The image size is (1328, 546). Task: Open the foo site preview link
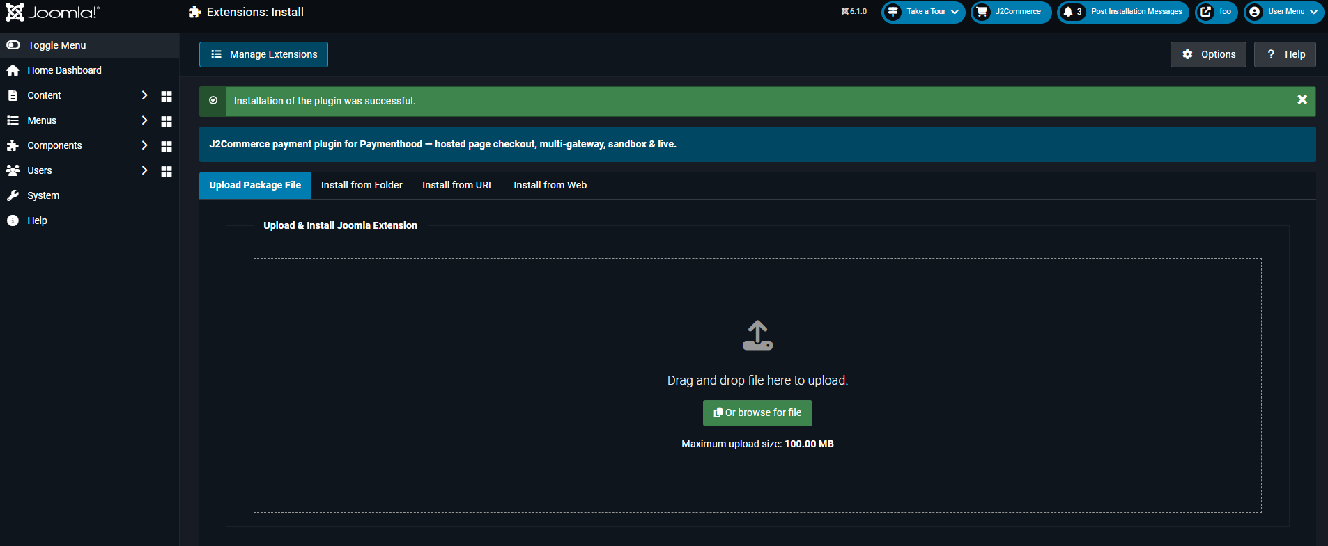point(1216,12)
